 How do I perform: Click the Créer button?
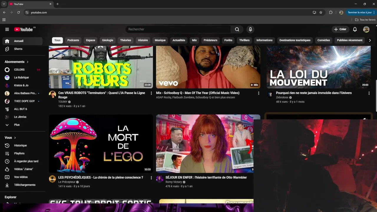[x=340, y=29]
